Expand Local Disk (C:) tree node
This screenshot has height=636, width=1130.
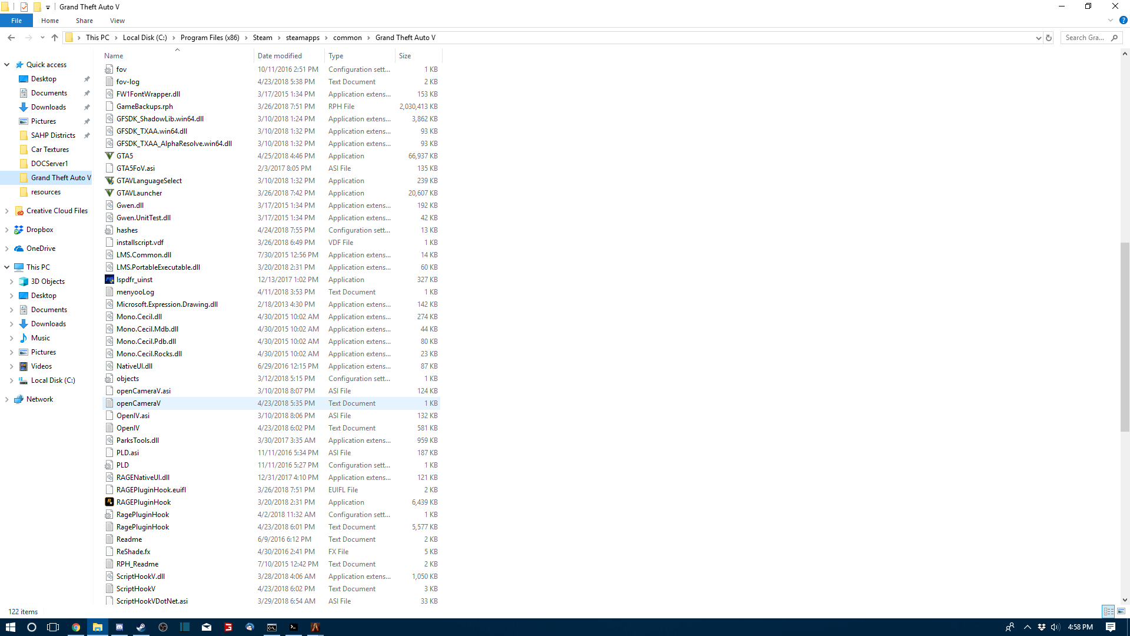click(x=12, y=380)
